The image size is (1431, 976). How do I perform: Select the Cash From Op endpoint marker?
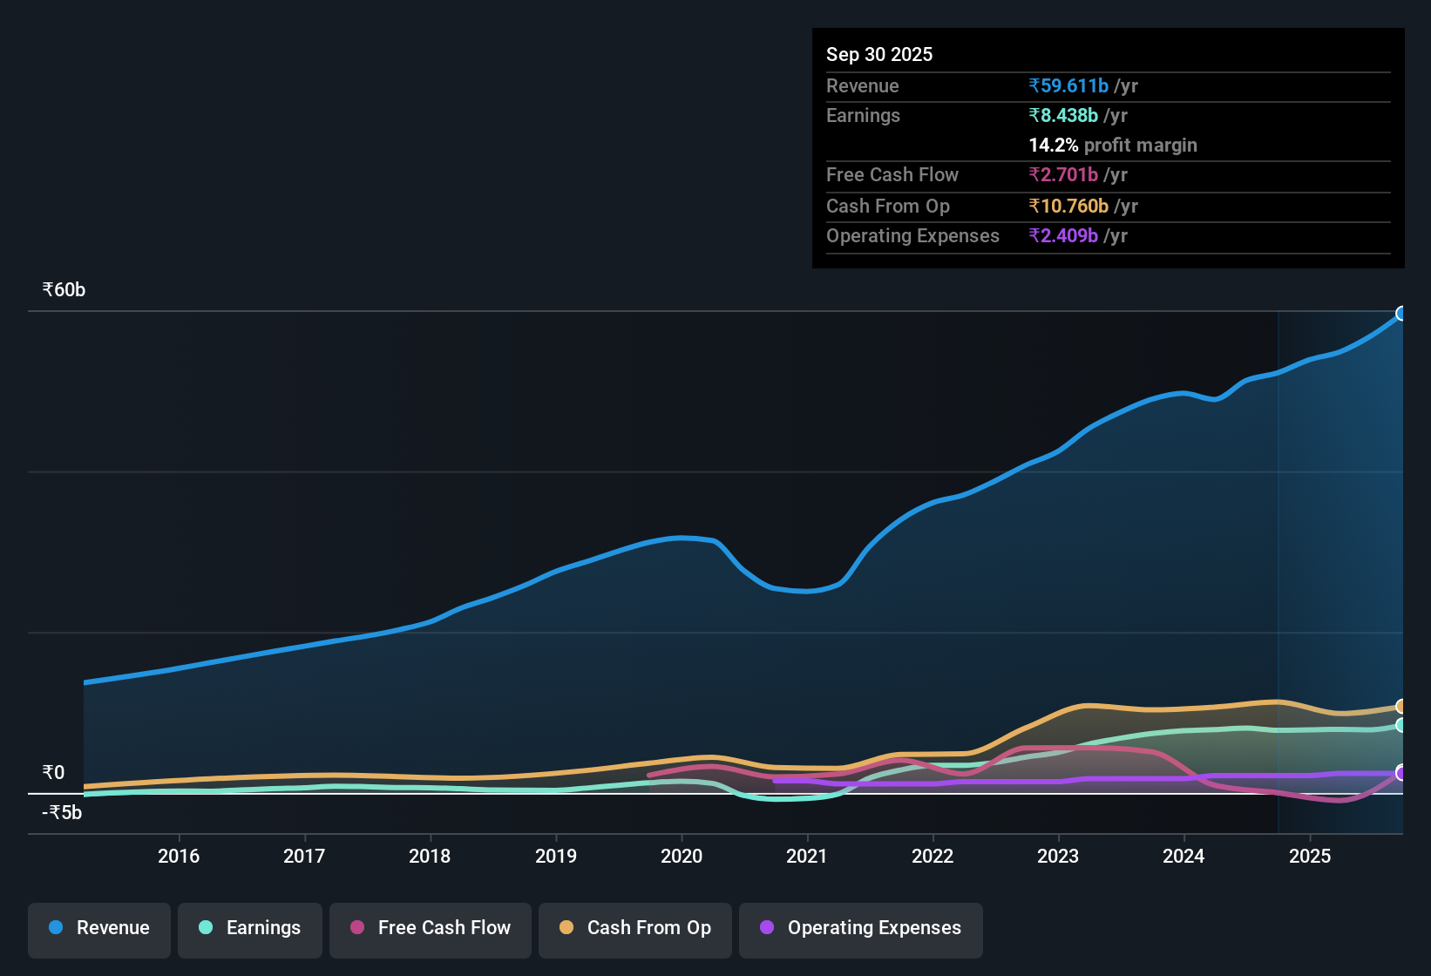click(x=1401, y=707)
